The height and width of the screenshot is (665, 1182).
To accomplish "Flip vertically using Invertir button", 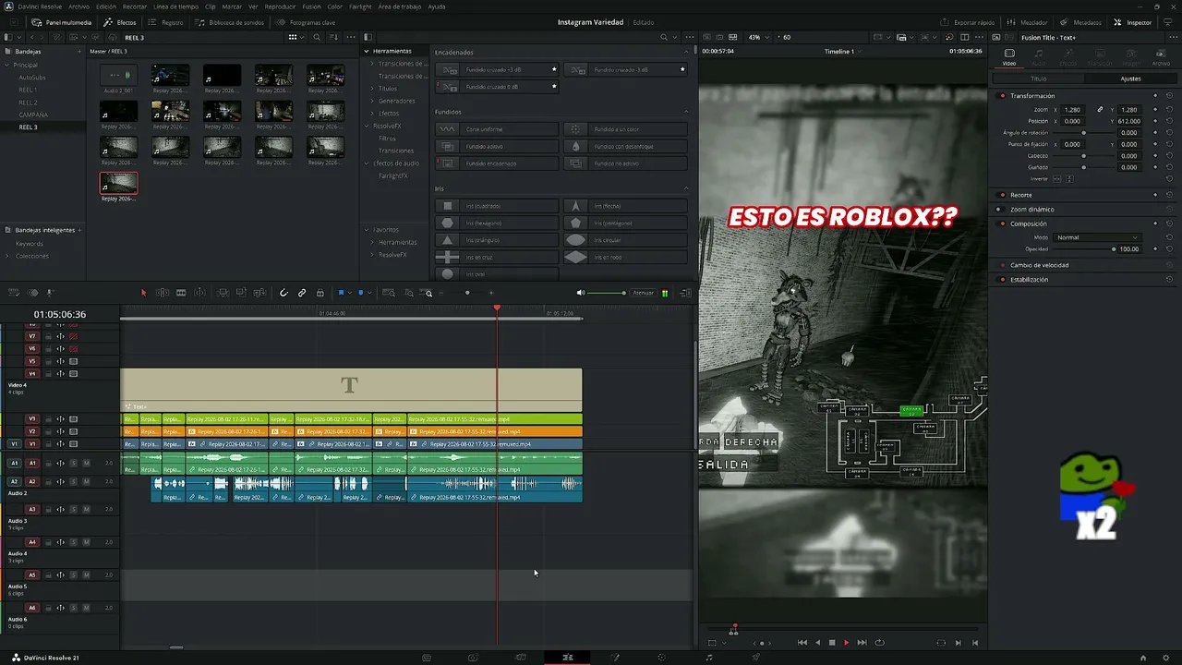I will pyautogui.click(x=1069, y=178).
